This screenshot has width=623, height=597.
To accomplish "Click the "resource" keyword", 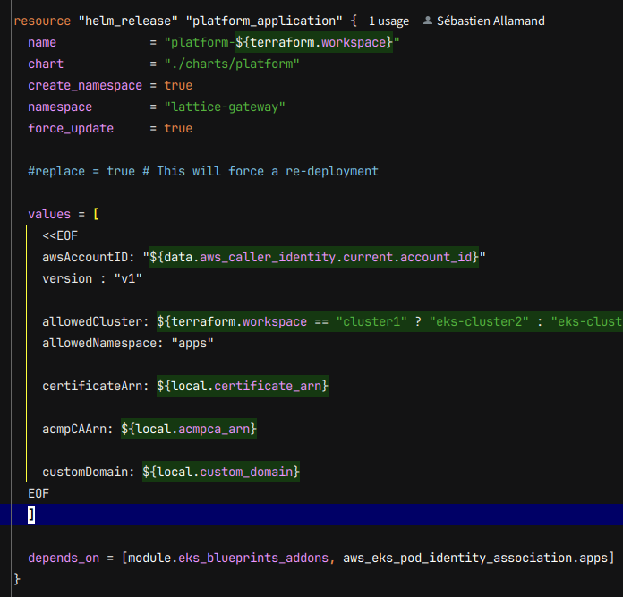I will point(42,21).
